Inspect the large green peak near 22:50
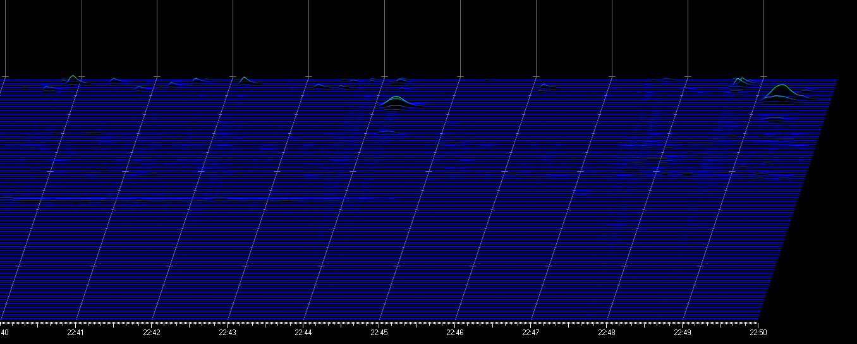857x344 pixels. 782,91
